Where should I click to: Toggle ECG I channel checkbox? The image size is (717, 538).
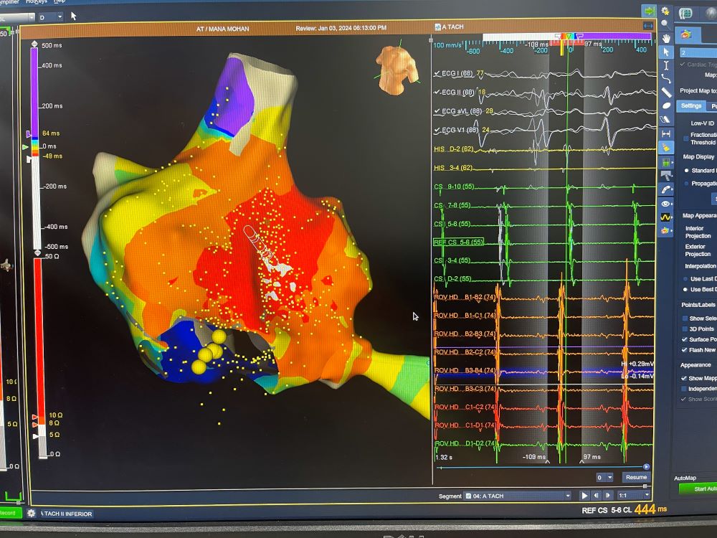click(437, 73)
